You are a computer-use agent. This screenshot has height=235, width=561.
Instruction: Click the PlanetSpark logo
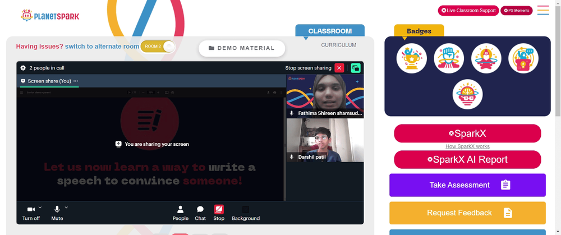pyautogui.click(x=50, y=15)
